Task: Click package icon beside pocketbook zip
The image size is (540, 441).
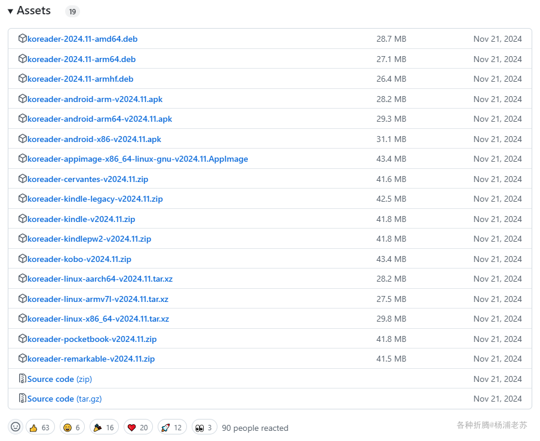Action: (x=22, y=338)
